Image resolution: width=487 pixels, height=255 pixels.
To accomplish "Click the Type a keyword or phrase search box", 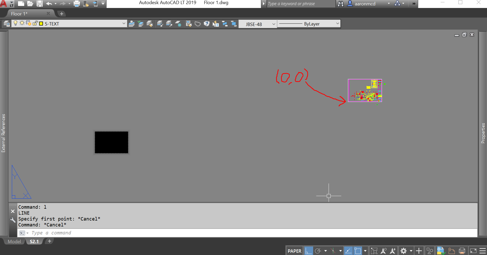I will [301, 4].
